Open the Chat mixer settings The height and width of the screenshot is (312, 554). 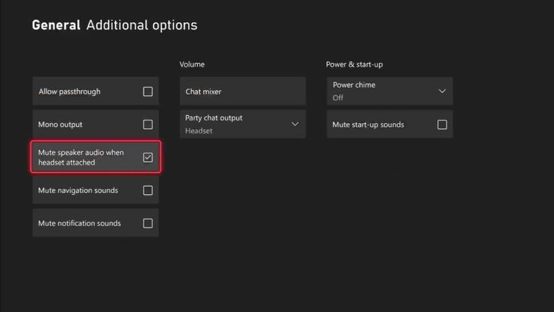[x=242, y=91]
